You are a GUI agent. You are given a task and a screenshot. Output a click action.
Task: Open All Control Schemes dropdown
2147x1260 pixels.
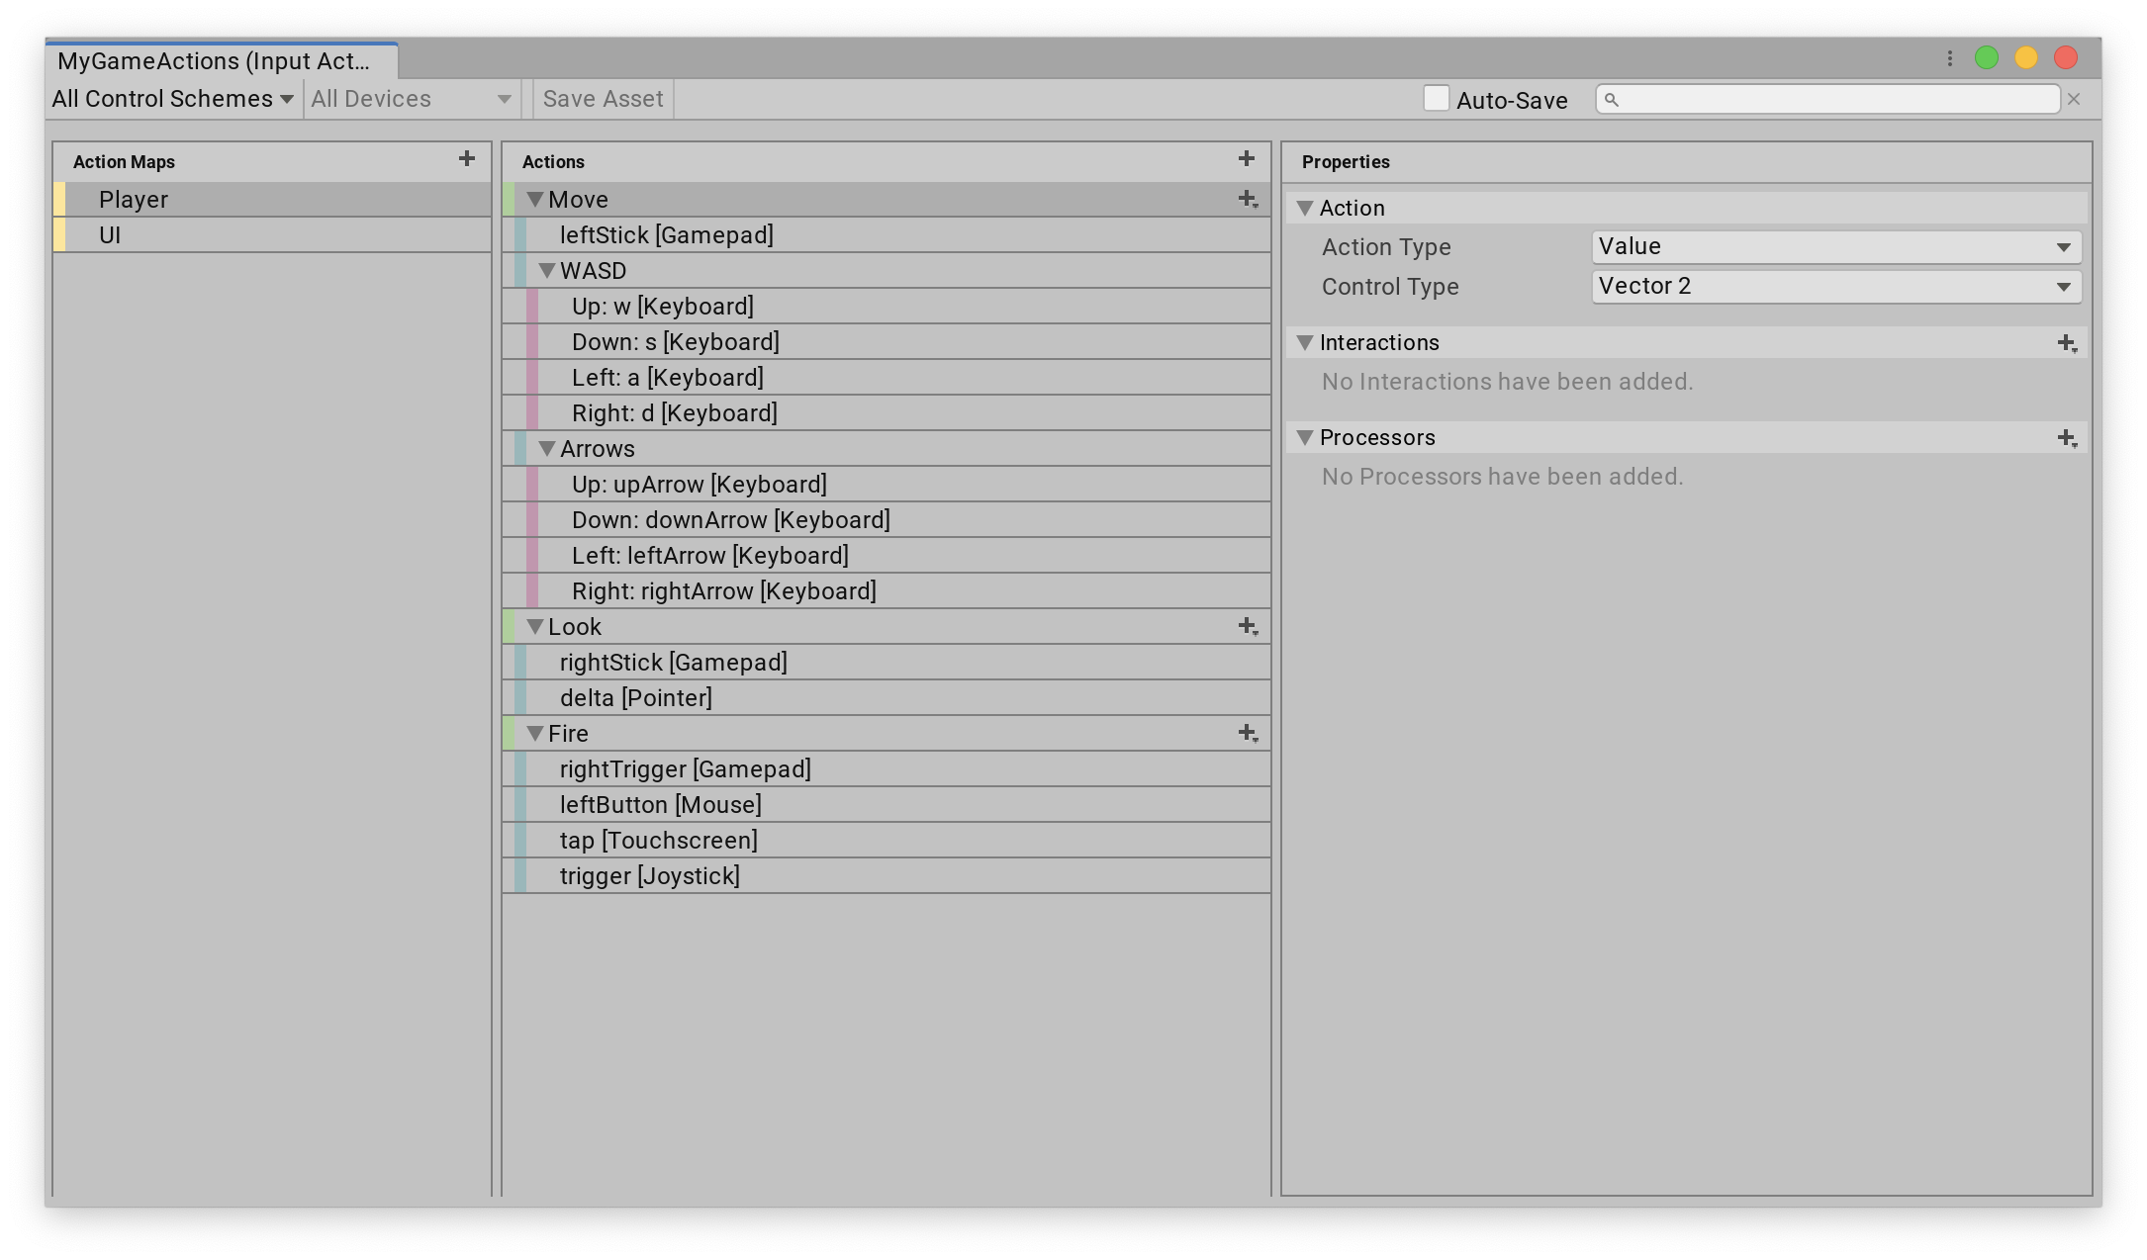coord(169,99)
